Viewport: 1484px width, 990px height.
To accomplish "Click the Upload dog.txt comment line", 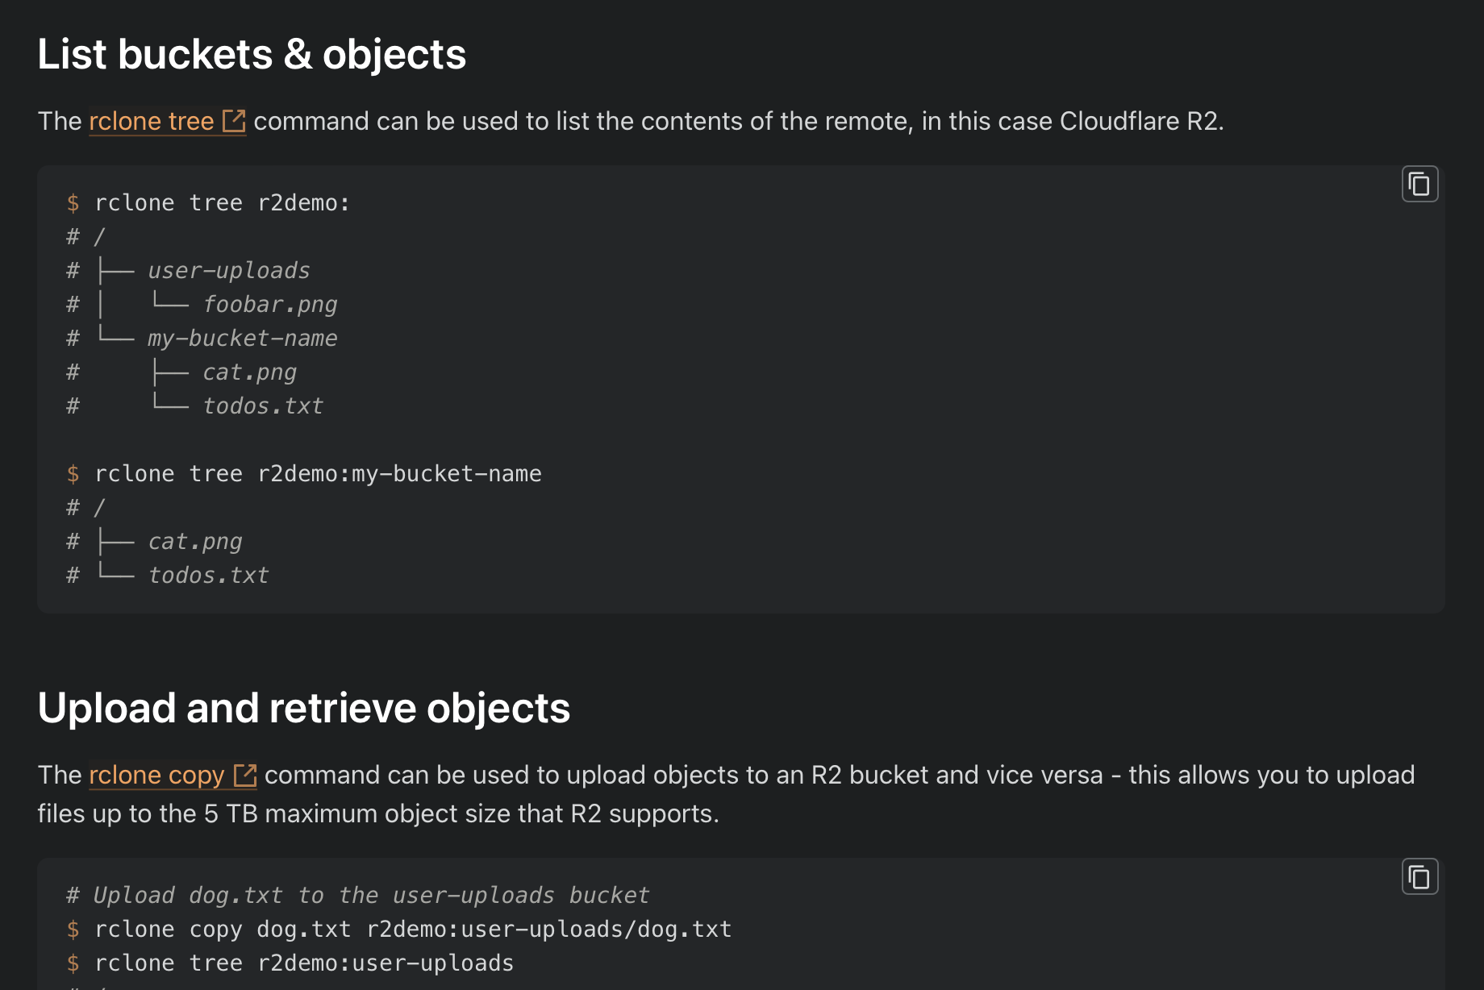I will 358,895.
